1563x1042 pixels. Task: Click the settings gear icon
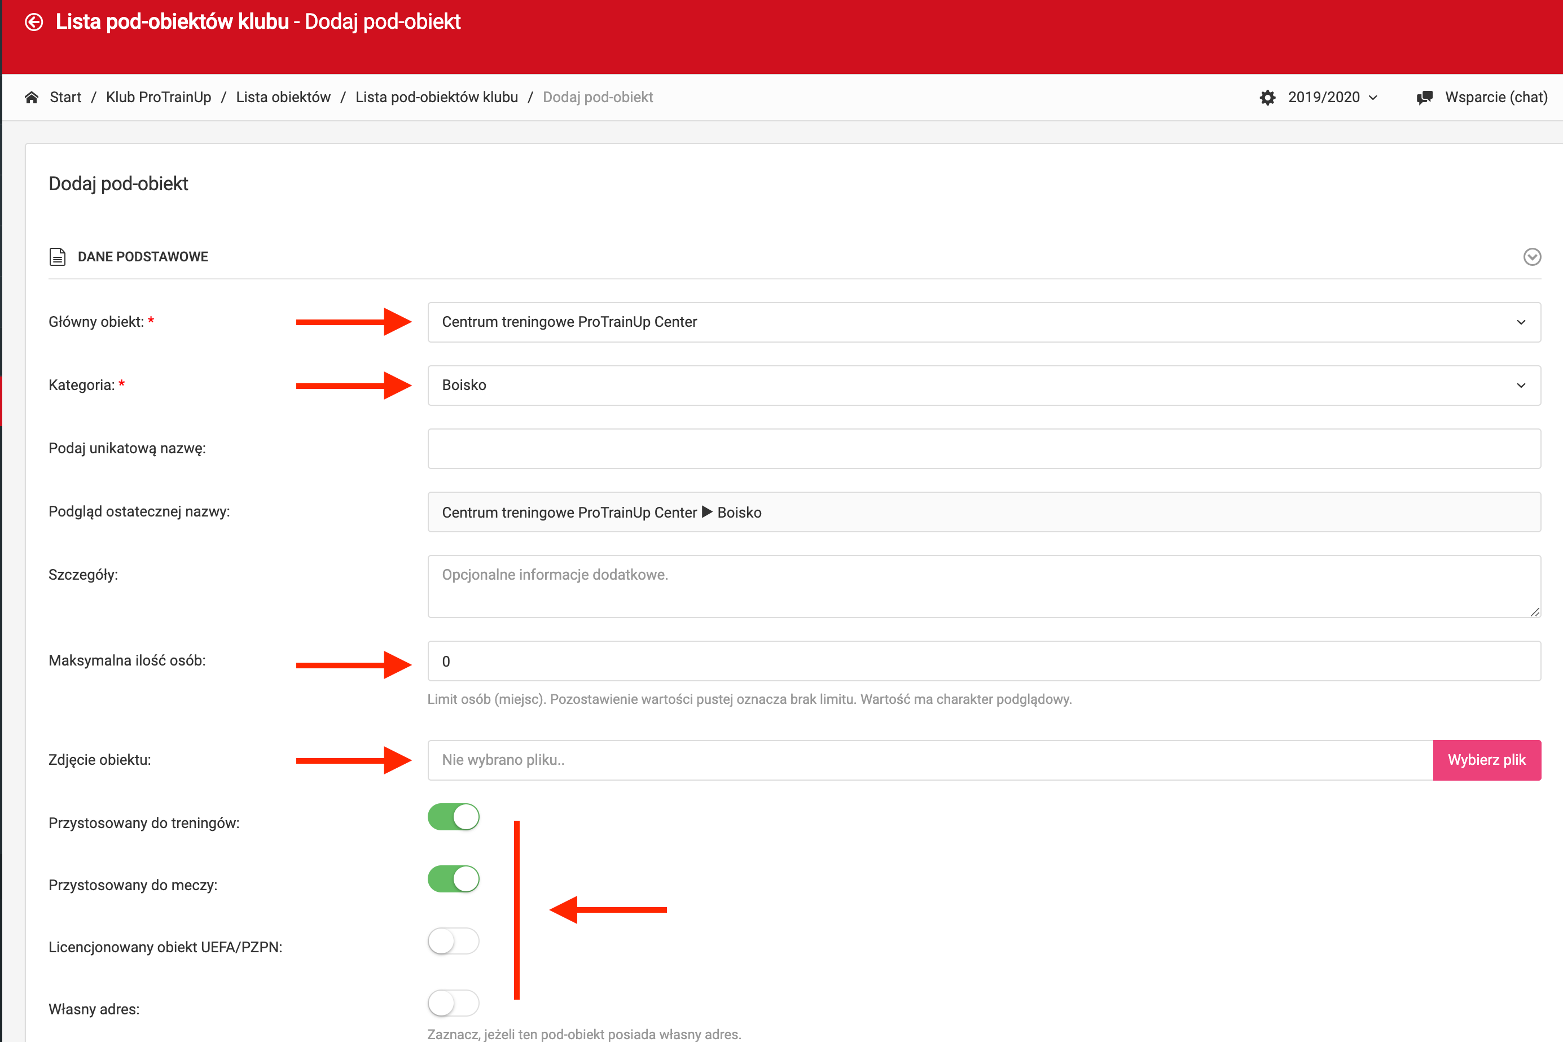tap(1267, 98)
